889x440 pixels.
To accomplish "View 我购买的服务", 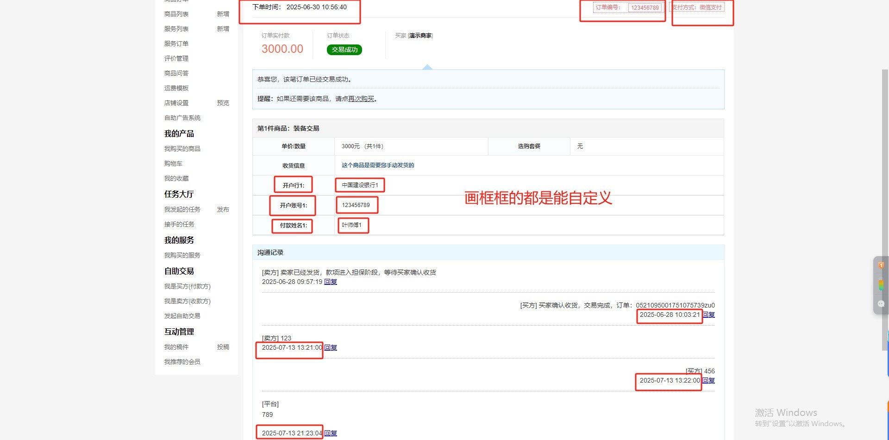I will [x=182, y=255].
